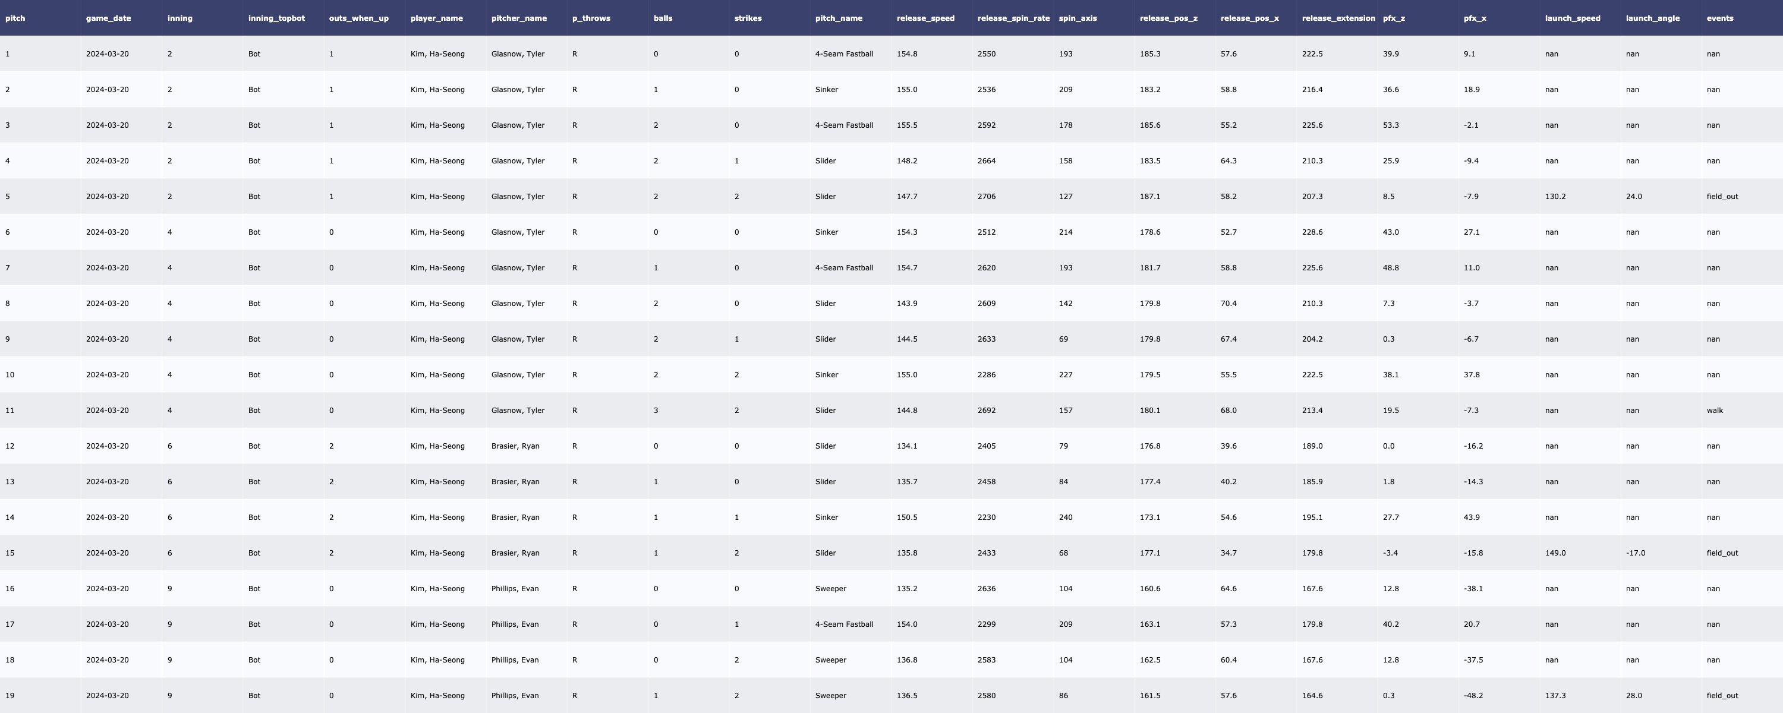Select Brasier, Ryan cell in row 12
Viewport: 1783px width, 713px height.
click(515, 446)
